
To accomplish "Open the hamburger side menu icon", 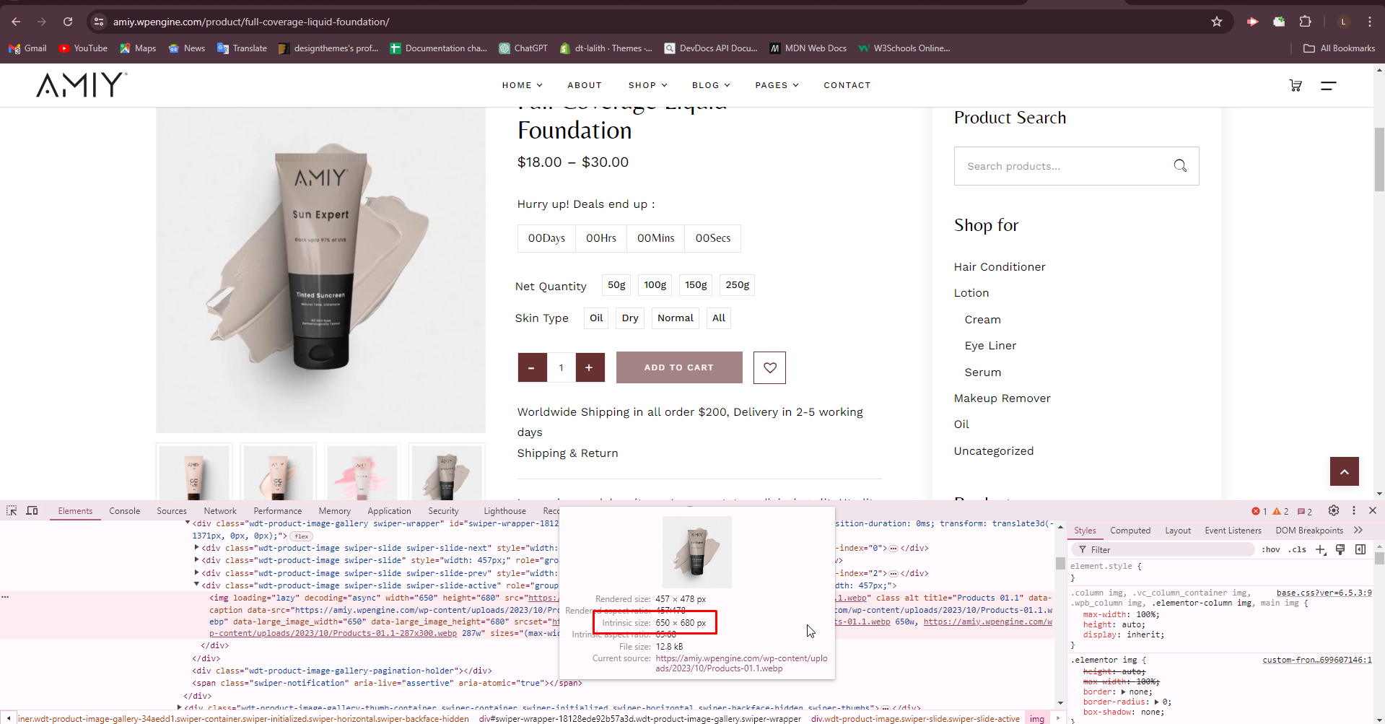I will 1329,85.
